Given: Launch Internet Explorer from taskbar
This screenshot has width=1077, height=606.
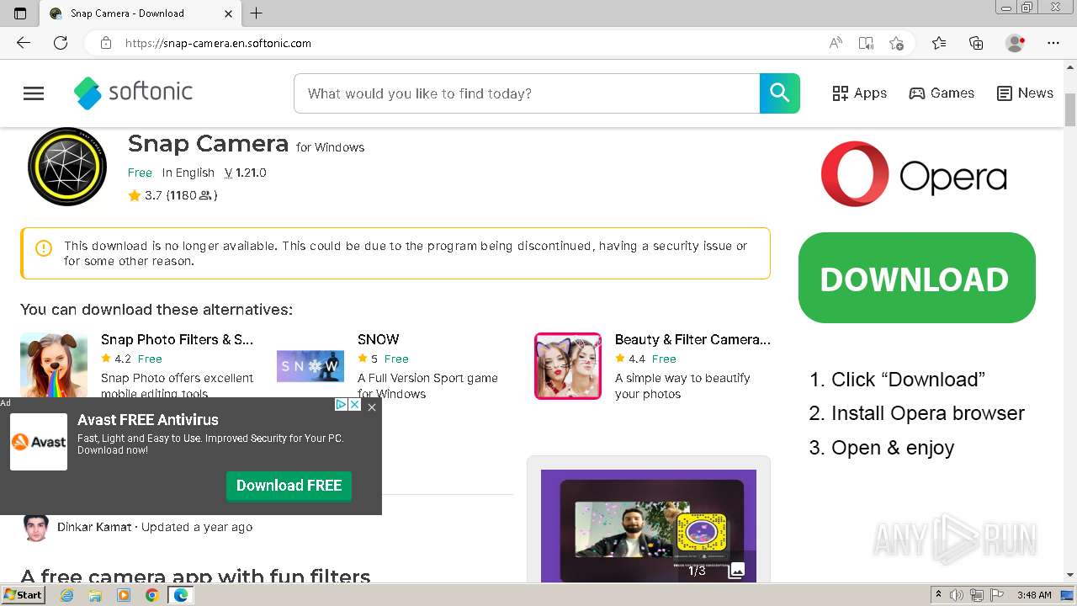Looking at the screenshot, I should (66, 595).
